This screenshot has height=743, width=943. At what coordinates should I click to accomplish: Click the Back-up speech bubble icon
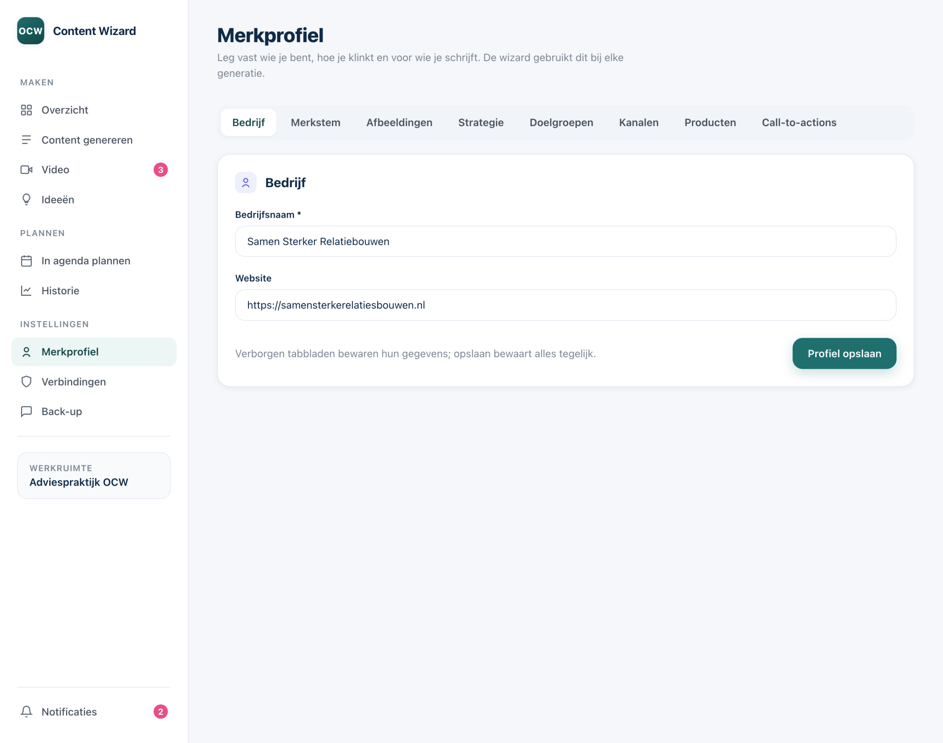(27, 412)
